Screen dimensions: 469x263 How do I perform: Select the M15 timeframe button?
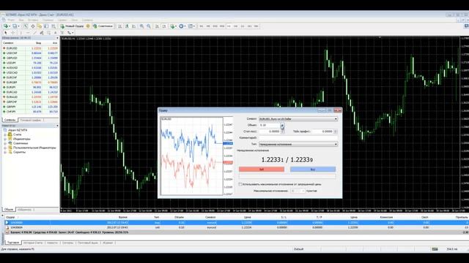pyautogui.click(x=215, y=26)
